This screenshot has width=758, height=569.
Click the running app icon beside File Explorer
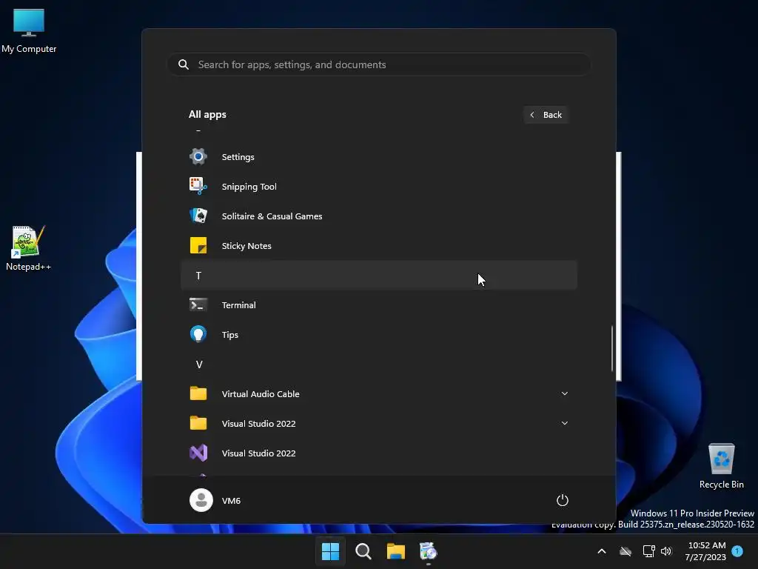pos(428,551)
